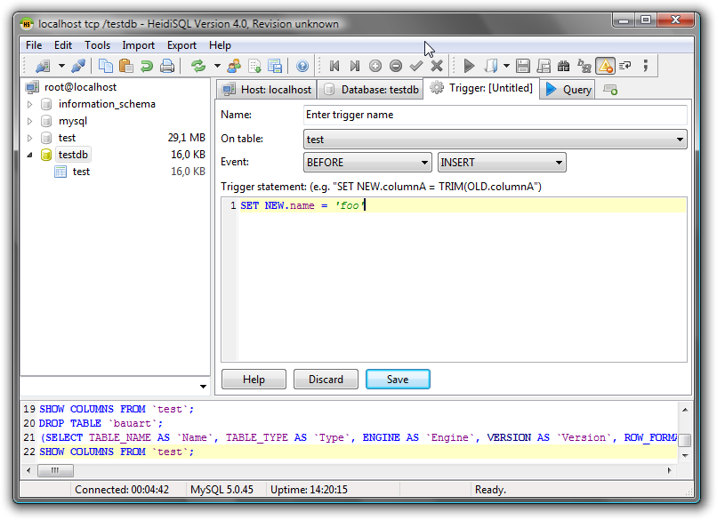Screen dimensions: 717x520
Task: Select root@localhost in the tree
Action: coord(80,87)
